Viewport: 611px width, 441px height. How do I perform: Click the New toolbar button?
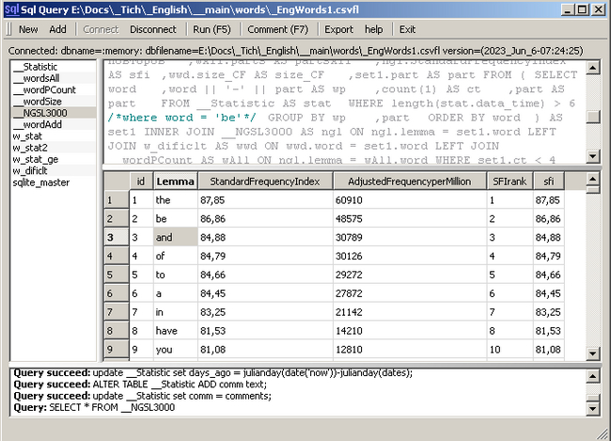[28, 29]
